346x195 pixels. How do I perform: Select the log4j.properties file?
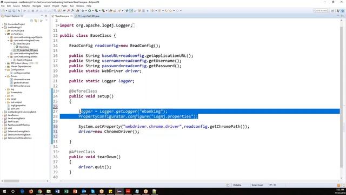click(18, 106)
